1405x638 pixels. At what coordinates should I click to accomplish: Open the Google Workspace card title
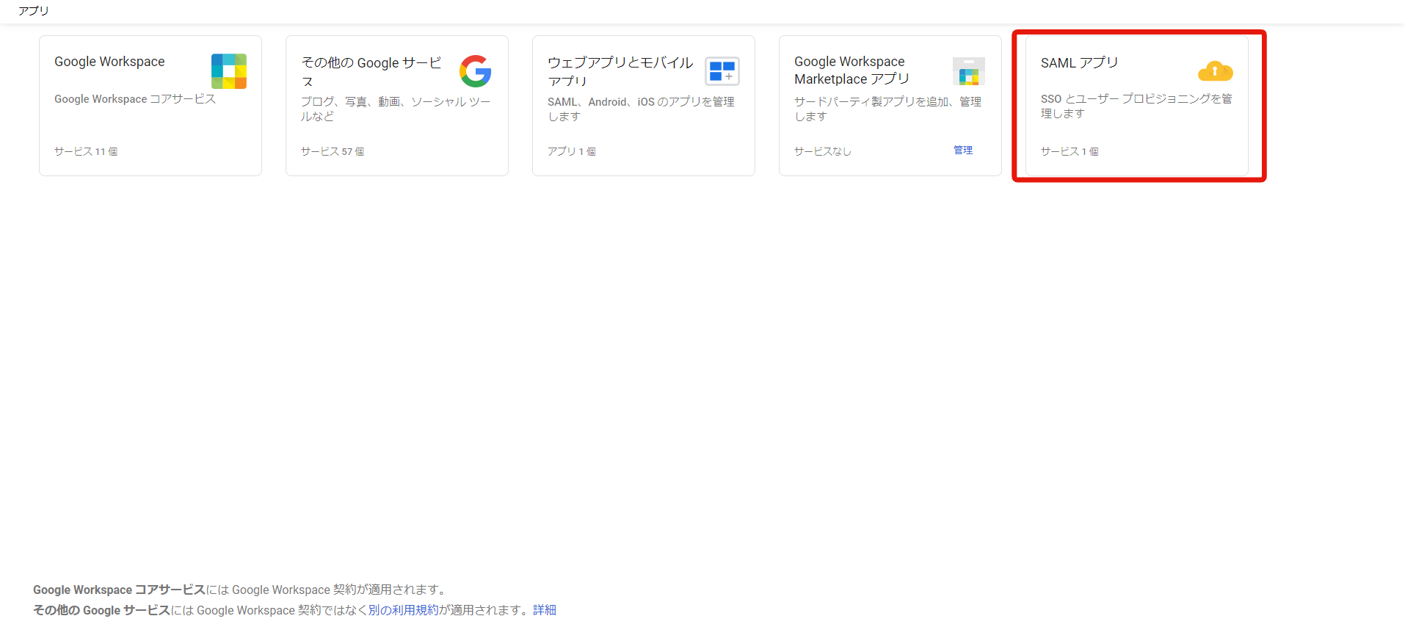[109, 62]
